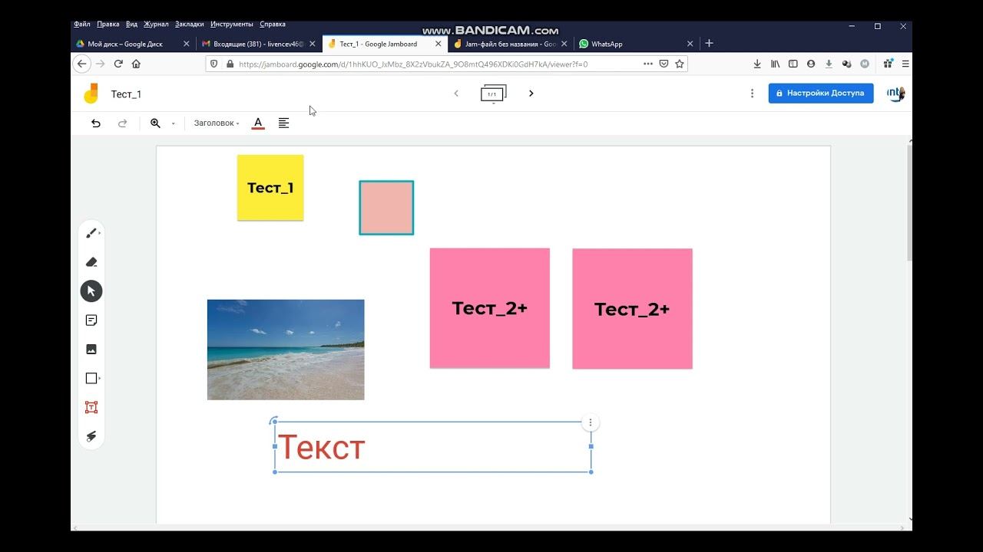Open the Заголовок text style dropdown
983x552 pixels.
217,123
